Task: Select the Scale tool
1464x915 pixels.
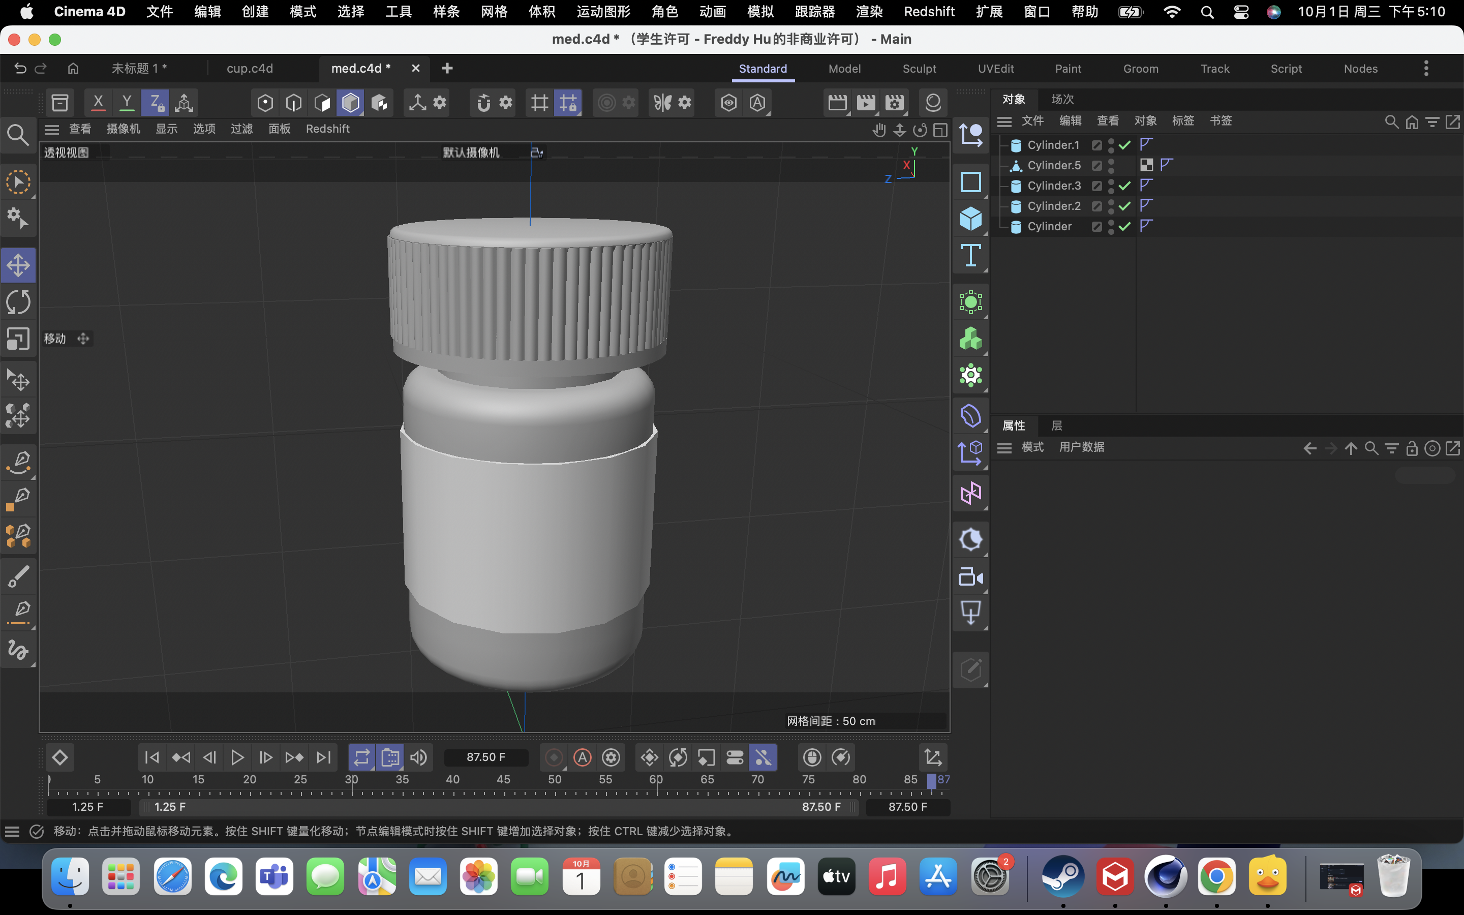Action: pyautogui.click(x=19, y=339)
